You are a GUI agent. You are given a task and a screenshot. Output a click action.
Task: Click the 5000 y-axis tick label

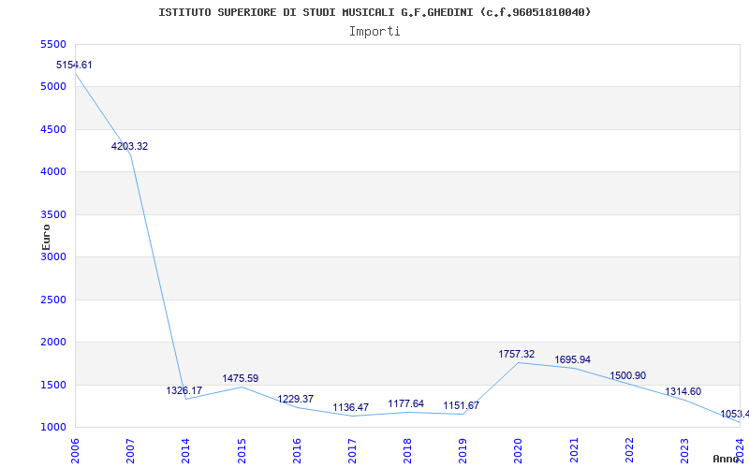(x=53, y=87)
